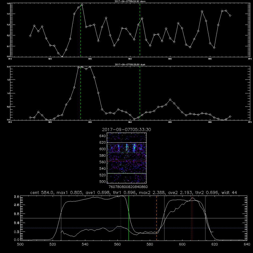Select the 'widt 44' value
Screen dimensions: 253x253
pos(229,193)
